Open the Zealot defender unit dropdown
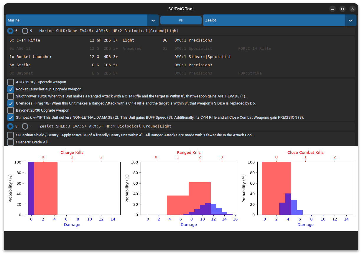The height and width of the screenshot is (255, 362). click(x=279, y=20)
